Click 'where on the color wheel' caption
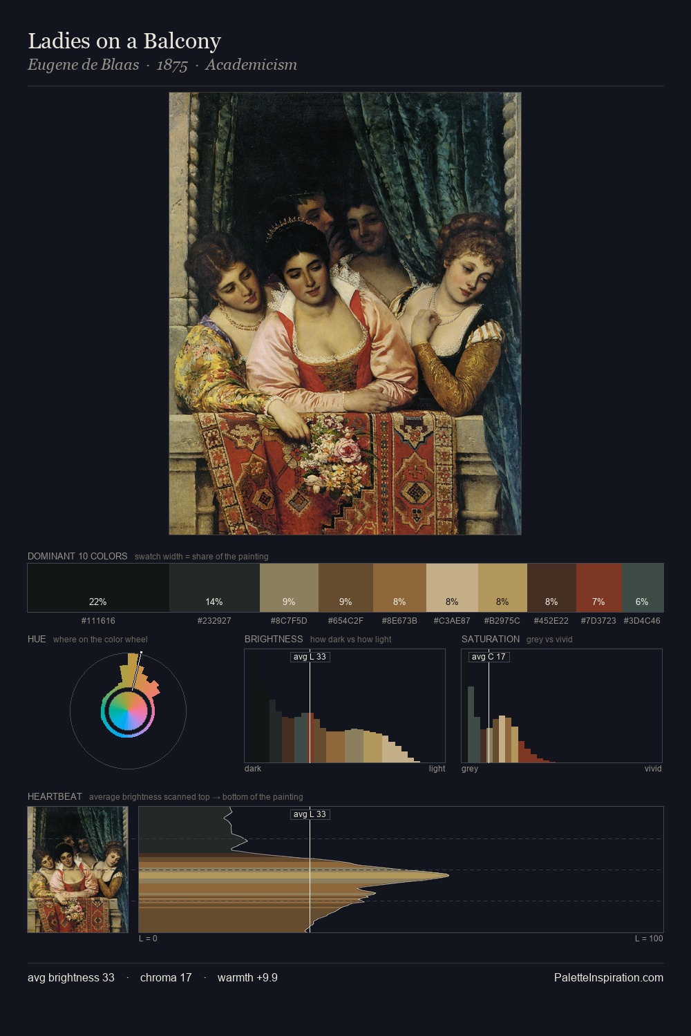Viewport: 691px width, 1036px height. [x=100, y=640]
